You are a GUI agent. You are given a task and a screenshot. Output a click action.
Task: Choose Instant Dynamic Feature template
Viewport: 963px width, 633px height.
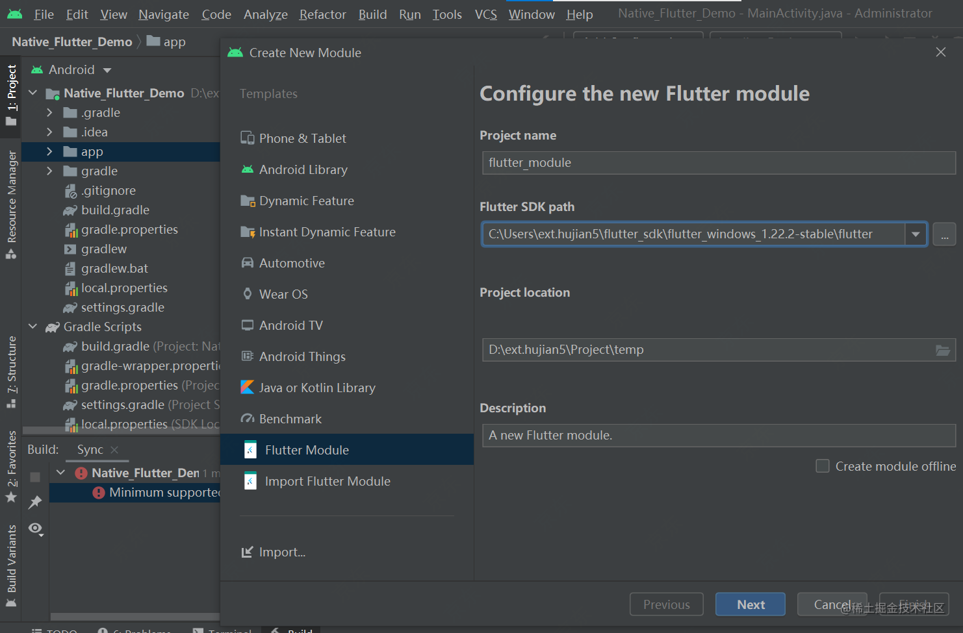318,232
